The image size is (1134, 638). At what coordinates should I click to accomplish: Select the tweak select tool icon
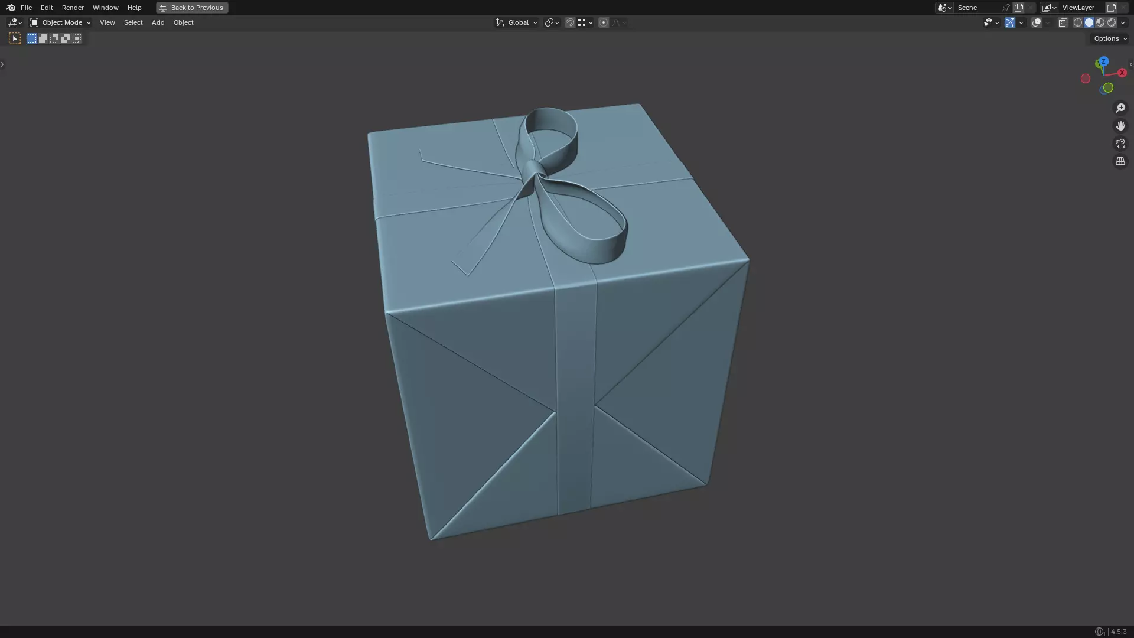click(x=15, y=38)
